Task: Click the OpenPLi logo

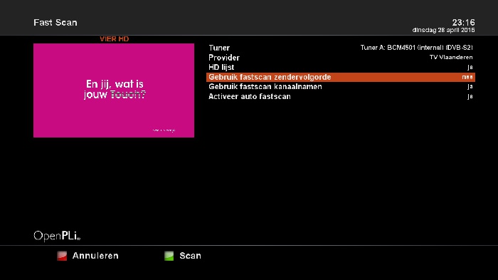Action: click(57, 236)
